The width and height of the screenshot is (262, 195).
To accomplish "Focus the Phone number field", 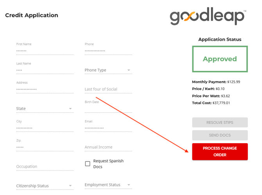I will click(108, 51).
